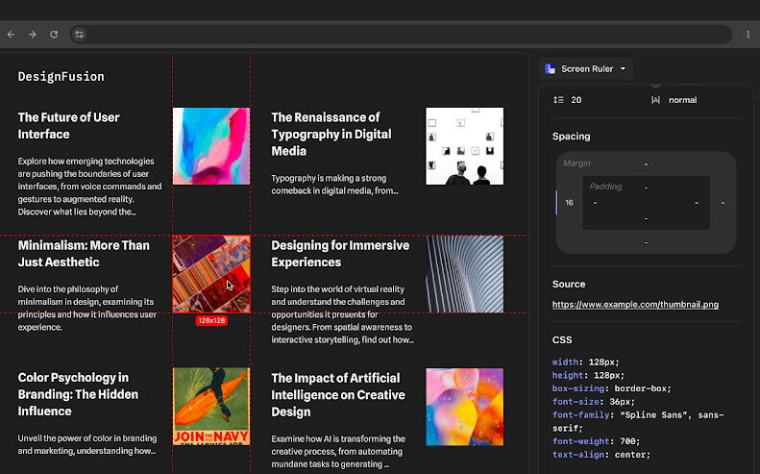Click the Join the Navy poster thumbnail
The image size is (760, 474).
point(211,406)
